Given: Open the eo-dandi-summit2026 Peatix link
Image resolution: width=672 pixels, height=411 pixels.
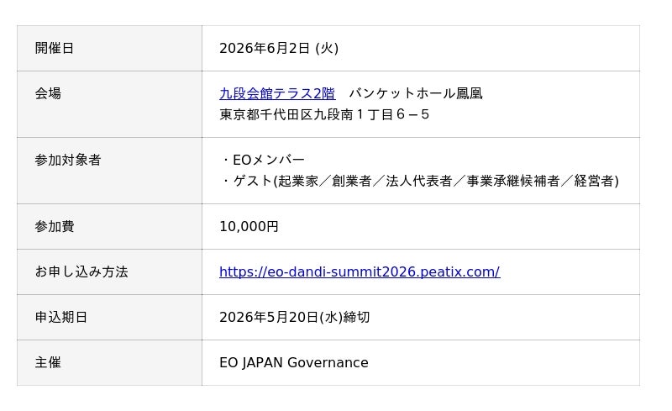Looking at the screenshot, I should click(x=360, y=271).
